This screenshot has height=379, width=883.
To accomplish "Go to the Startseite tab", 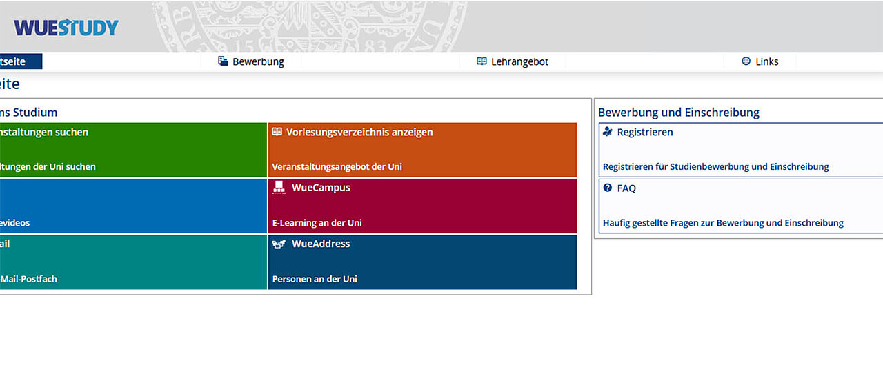I will 17,61.
